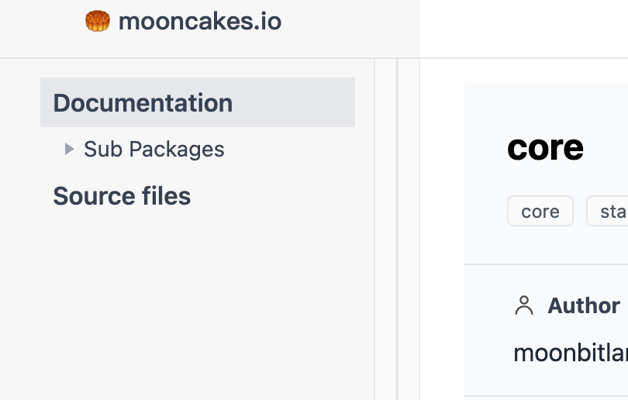
Task: Click the mooncake logo icon
Action: click(98, 21)
